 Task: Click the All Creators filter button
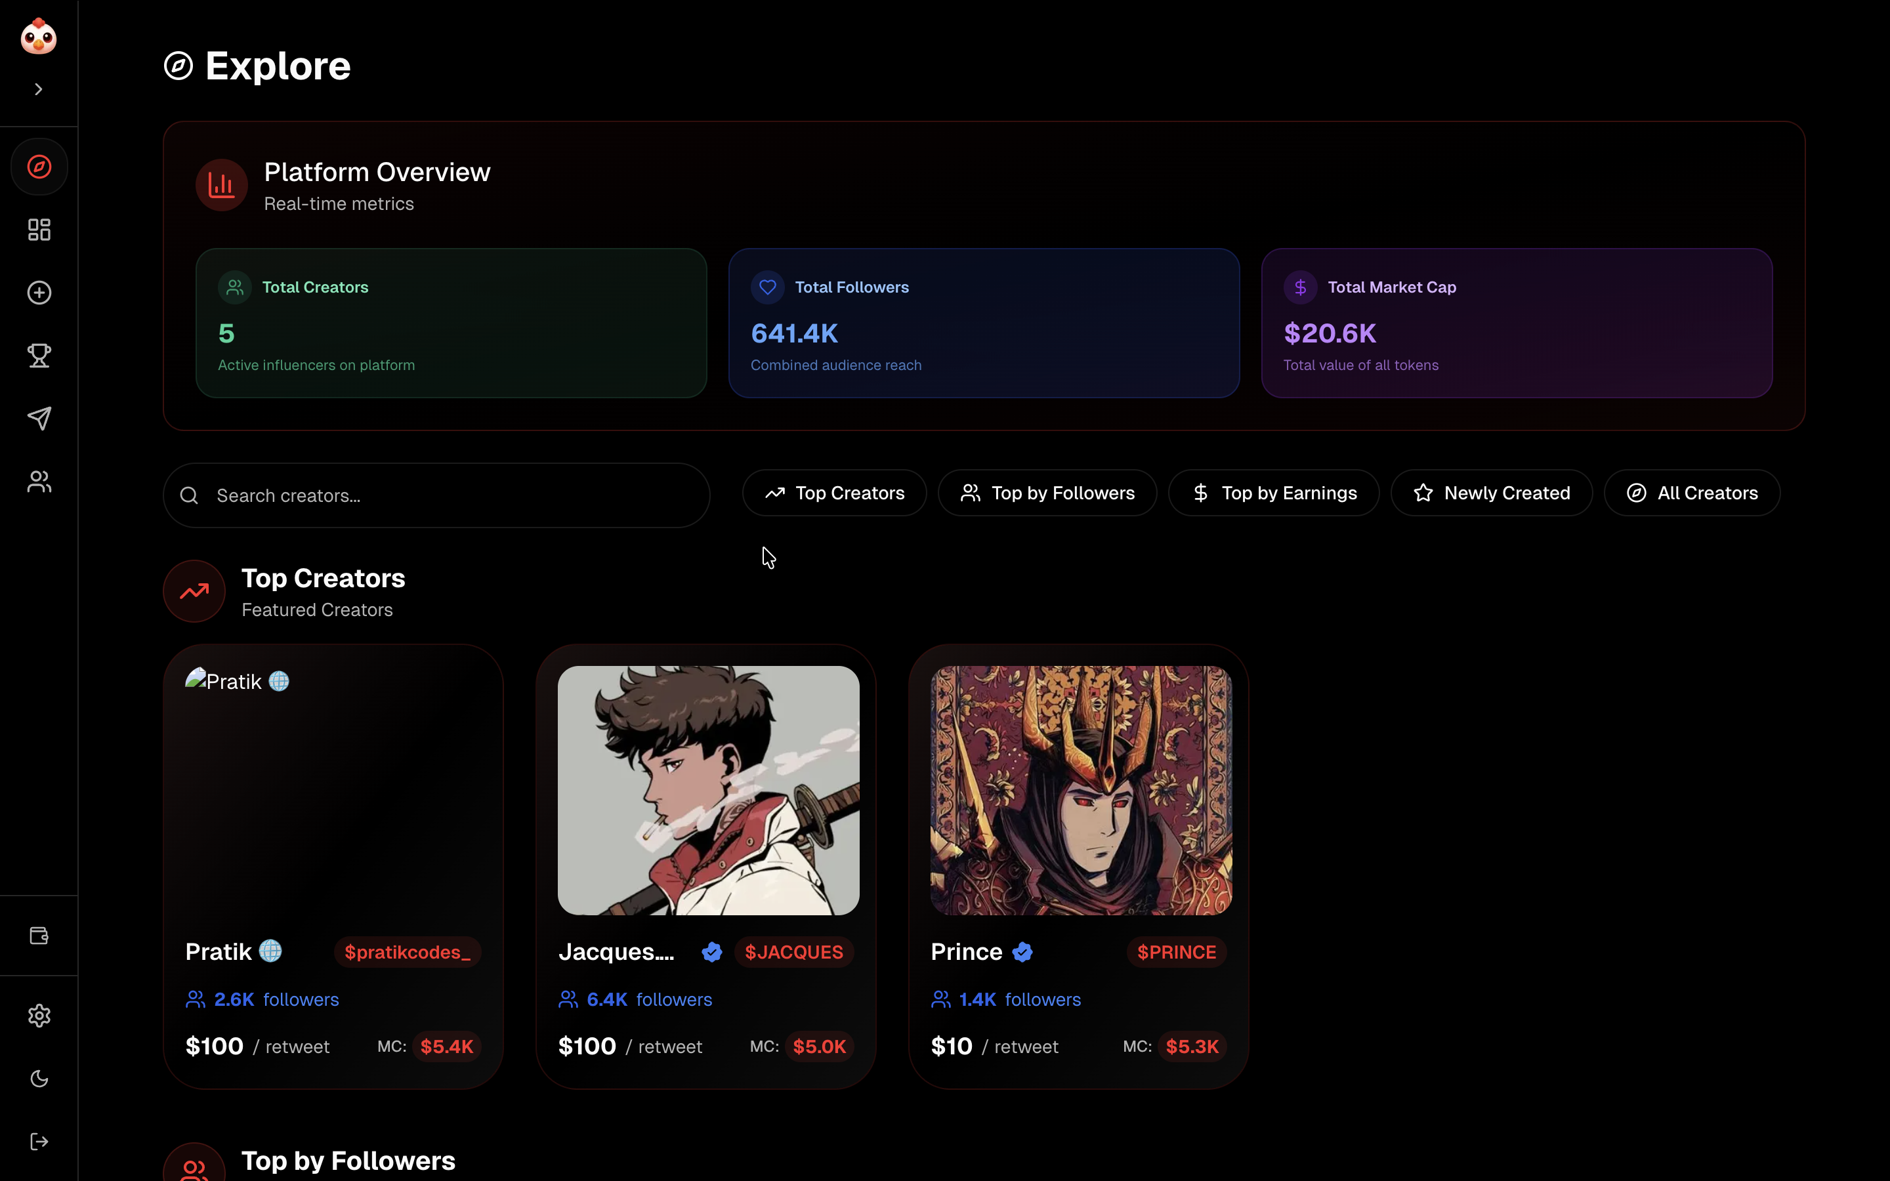[1692, 493]
